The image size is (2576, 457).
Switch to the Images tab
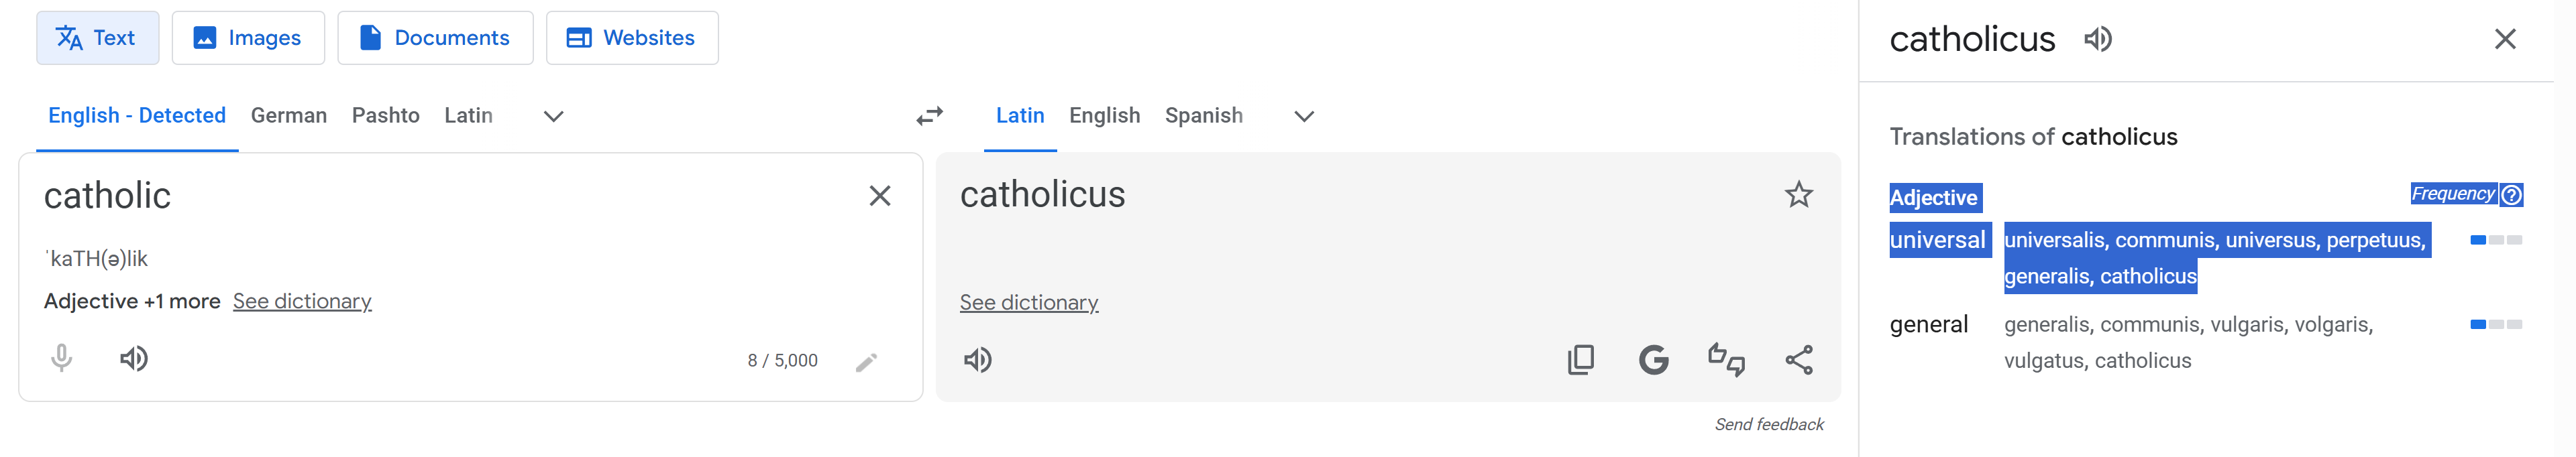point(248,38)
